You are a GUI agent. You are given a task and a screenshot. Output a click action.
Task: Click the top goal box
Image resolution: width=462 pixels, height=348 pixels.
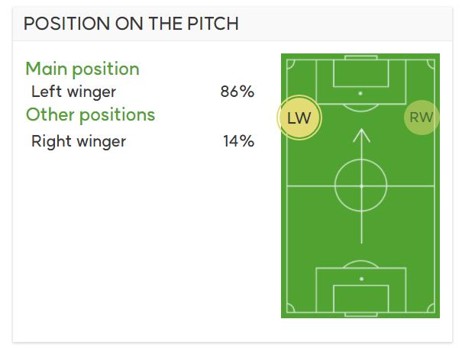coord(361,73)
